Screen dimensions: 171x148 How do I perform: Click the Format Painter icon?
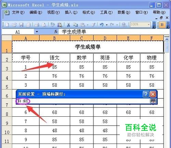tap(93, 25)
